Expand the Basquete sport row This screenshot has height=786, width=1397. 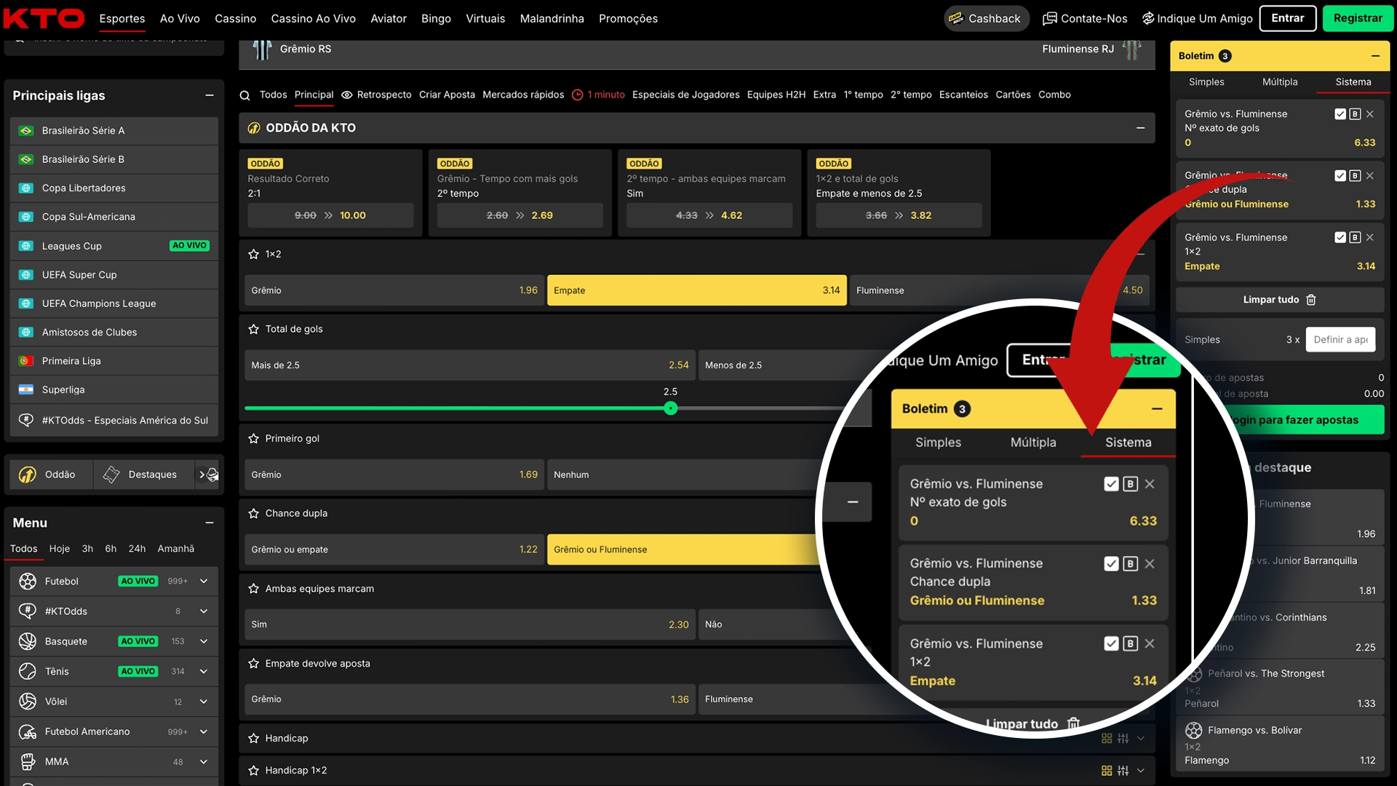click(204, 641)
